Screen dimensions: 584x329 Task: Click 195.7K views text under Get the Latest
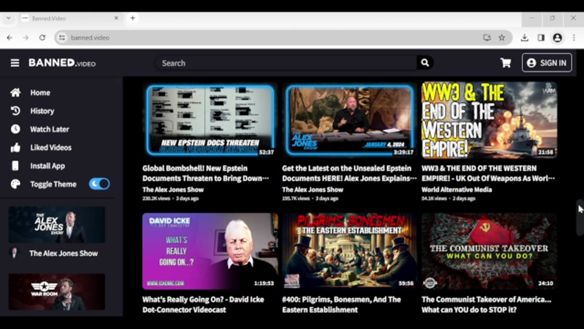tap(295, 199)
